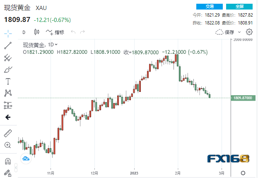Image resolution: width=258 pixels, height=178 pixels.
Task: Open the chart pattern tools
Action: pyautogui.click(x=7, y=93)
